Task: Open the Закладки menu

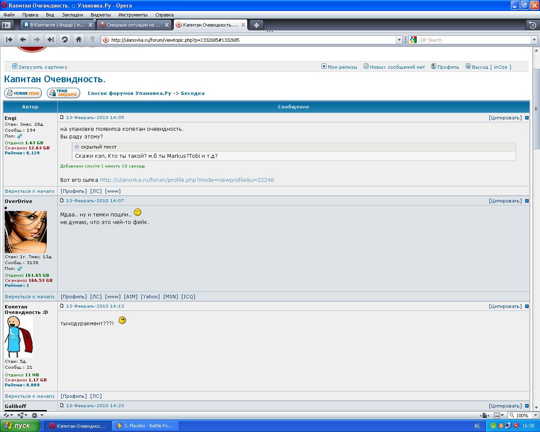Action: point(73,15)
